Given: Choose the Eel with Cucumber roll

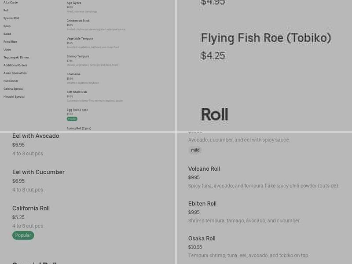Looking at the screenshot, I should coord(38,172).
